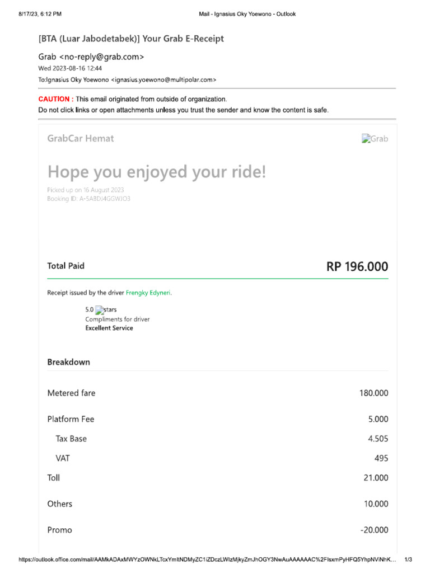
Task: Click the RP 196.000 total amount
Action: coord(357,267)
